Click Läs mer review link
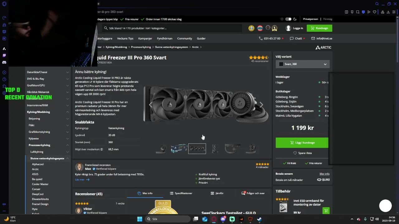 (82, 180)
